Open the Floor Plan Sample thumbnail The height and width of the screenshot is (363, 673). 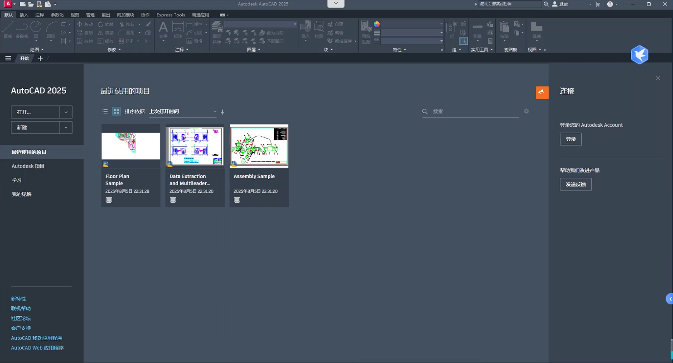(131, 146)
